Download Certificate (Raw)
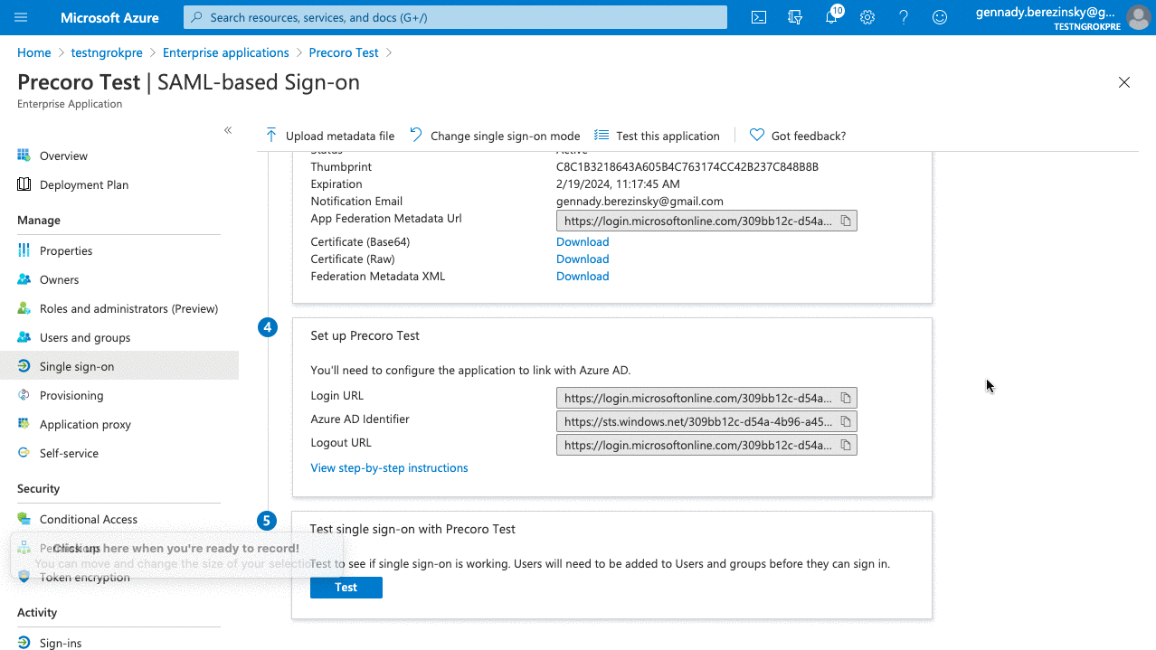The height and width of the screenshot is (650, 1156). 583,259
